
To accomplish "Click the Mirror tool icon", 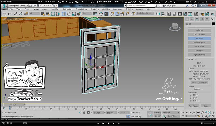I will pyautogui.click(x=158, y=14).
